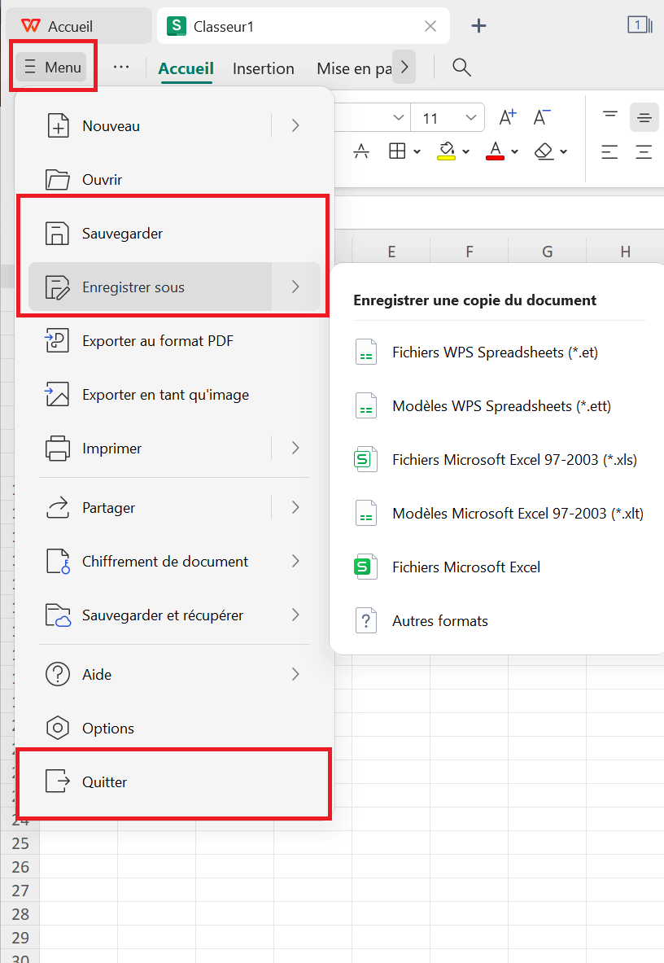Click the window count icon top right

[640, 25]
